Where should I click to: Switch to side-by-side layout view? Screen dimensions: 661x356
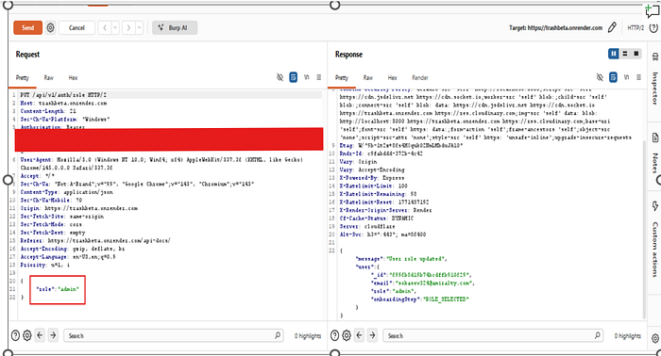[614, 54]
